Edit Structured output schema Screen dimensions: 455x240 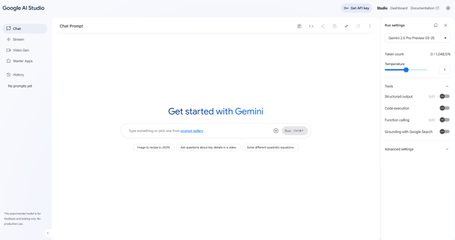click(x=432, y=97)
